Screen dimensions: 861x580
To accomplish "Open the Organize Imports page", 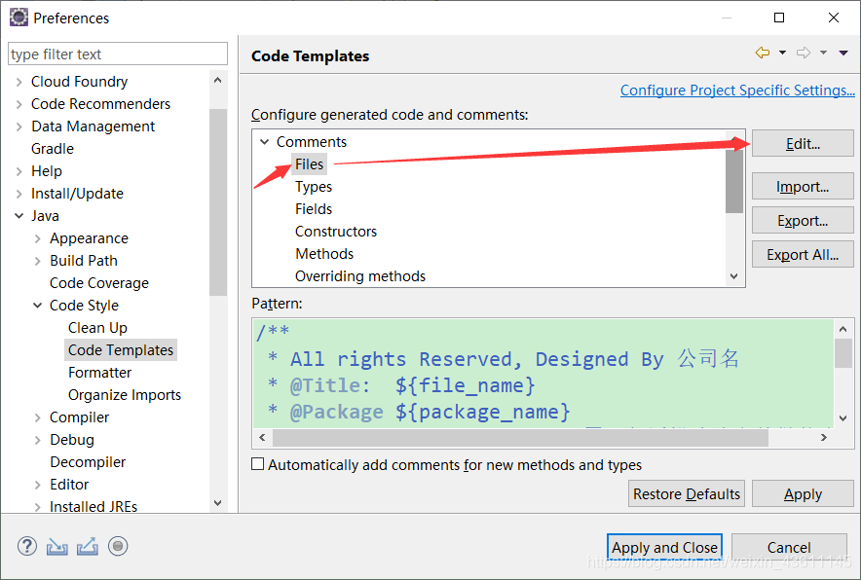I will 125,395.
